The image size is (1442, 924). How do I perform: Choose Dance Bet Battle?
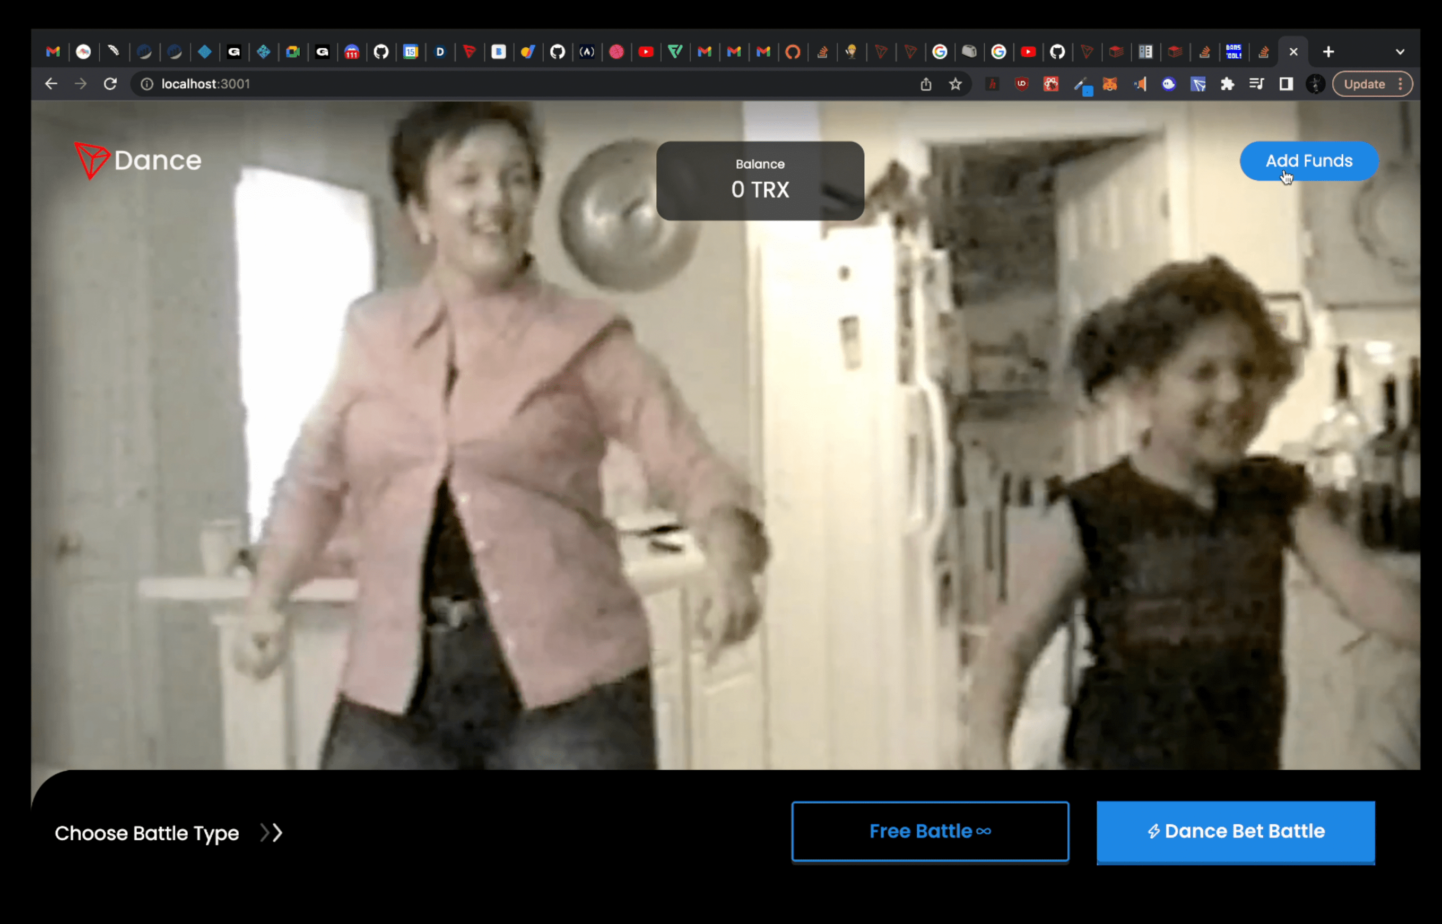pyautogui.click(x=1235, y=831)
